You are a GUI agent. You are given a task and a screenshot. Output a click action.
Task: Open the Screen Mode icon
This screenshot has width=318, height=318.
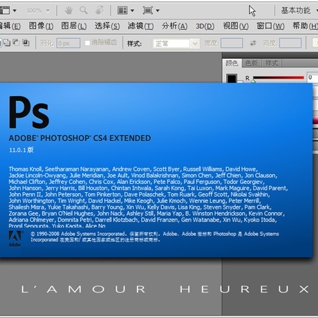[x=148, y=10]
